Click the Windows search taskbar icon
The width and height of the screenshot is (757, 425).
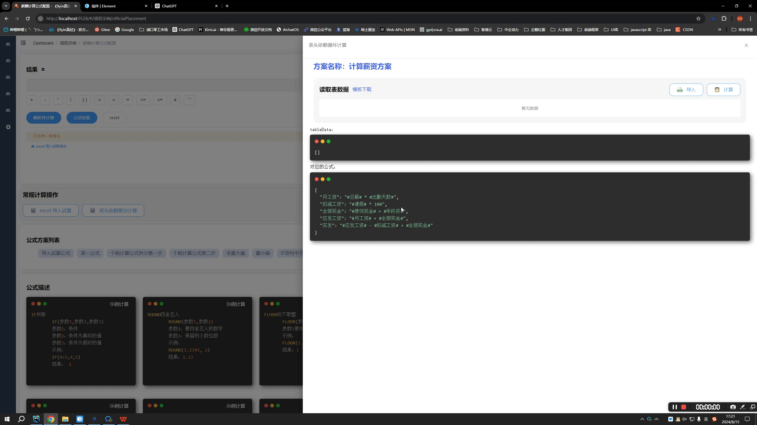coord(21,419)
